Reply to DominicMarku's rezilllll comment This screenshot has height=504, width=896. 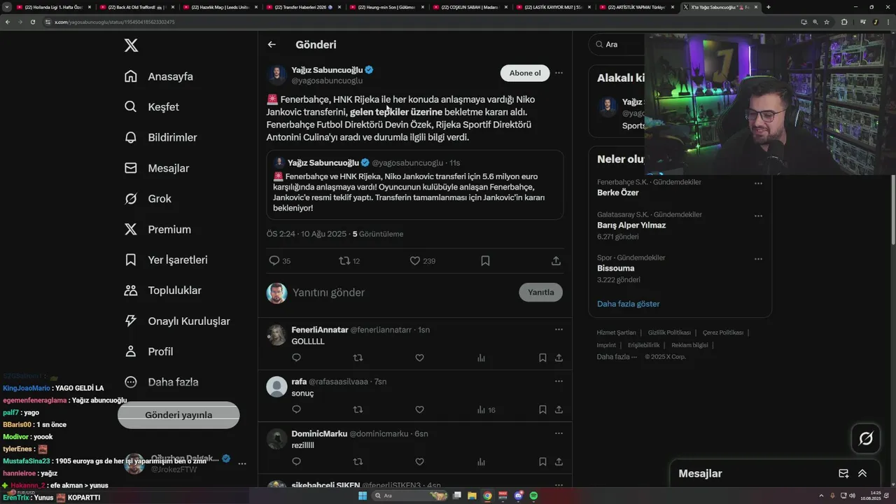[296, 461]
